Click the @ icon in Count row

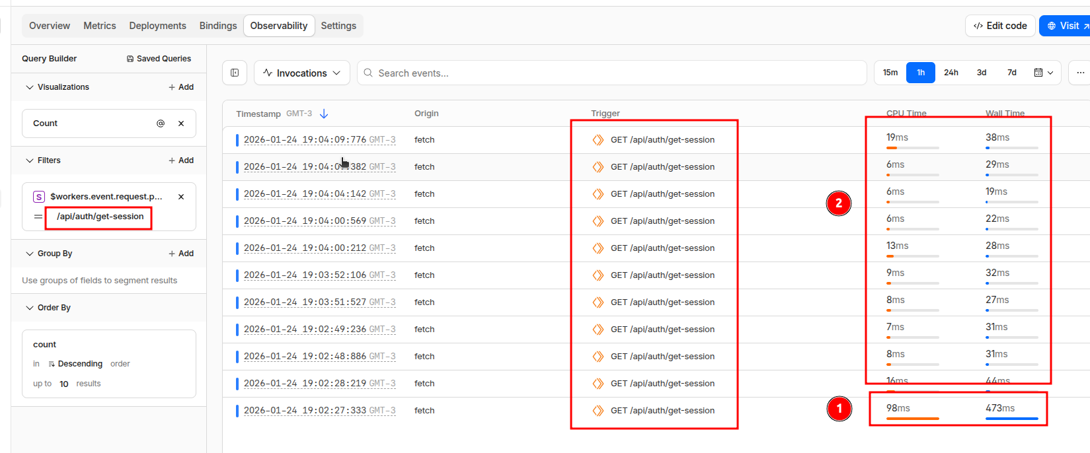tap(161, 123)
